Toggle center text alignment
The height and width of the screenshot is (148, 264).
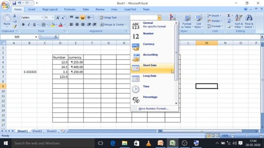click(x=77, y=25)
